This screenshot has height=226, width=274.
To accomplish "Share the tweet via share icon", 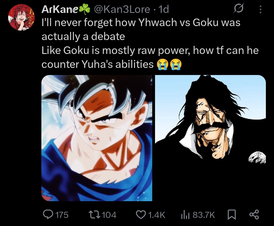I will 254,215.
